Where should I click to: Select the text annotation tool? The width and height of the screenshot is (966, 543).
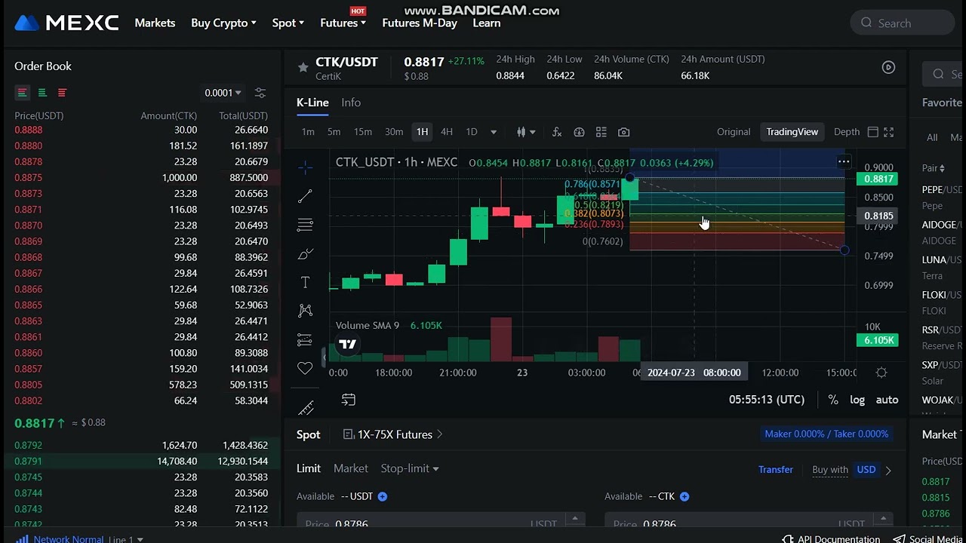tap(305, 282)
